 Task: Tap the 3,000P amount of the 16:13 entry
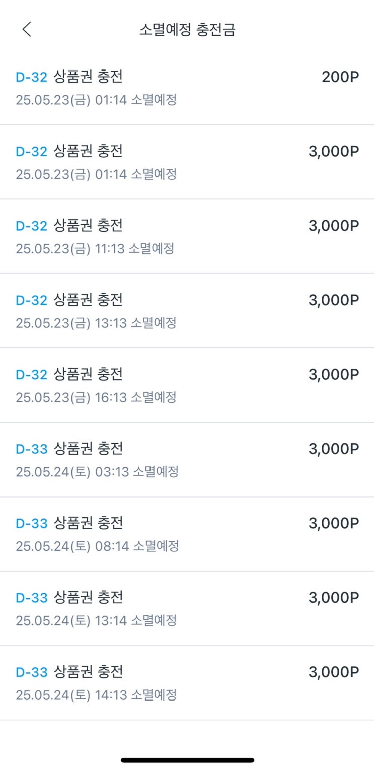pyautogui.click(x=334, y=374)
